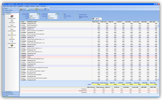Click the 'Total général' summary row

[x=89, y=92]
